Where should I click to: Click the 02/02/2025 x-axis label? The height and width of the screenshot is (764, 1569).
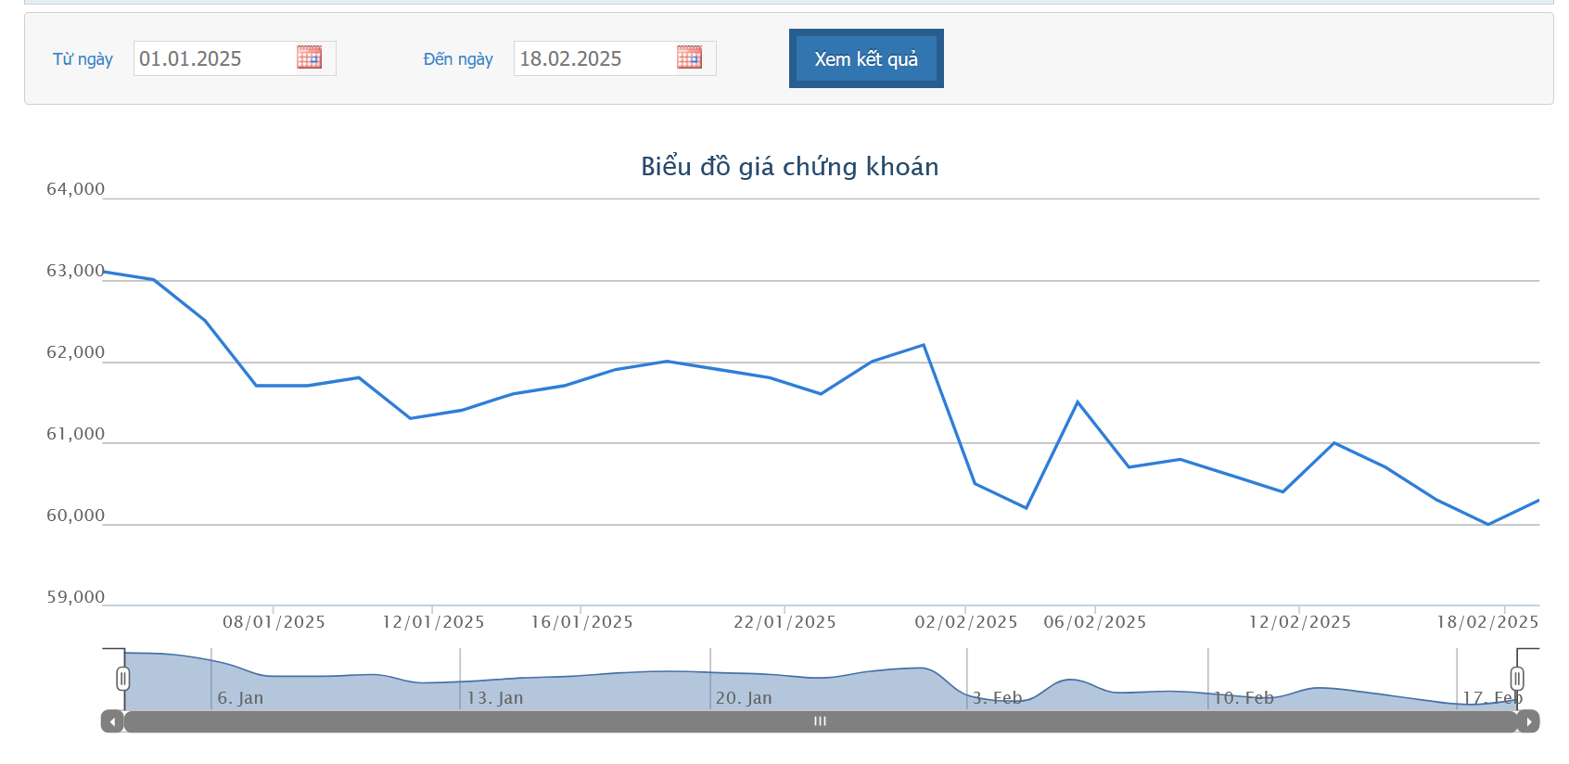pos(966,622)
